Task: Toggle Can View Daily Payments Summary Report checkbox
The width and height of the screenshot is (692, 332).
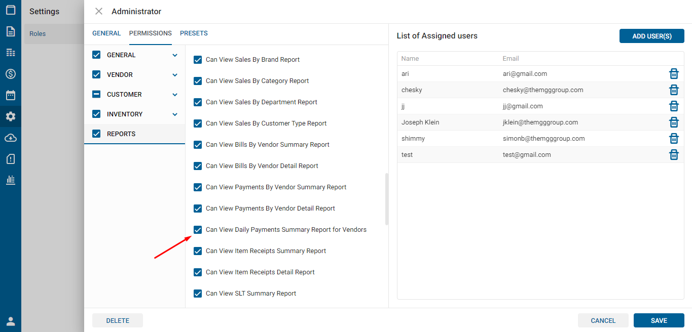Action: (198, 230)
